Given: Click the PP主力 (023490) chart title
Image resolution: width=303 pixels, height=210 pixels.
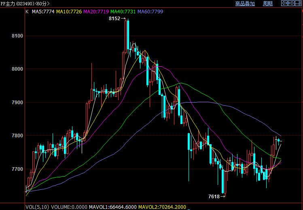Looking at the screenshot, I should point(25,4).
